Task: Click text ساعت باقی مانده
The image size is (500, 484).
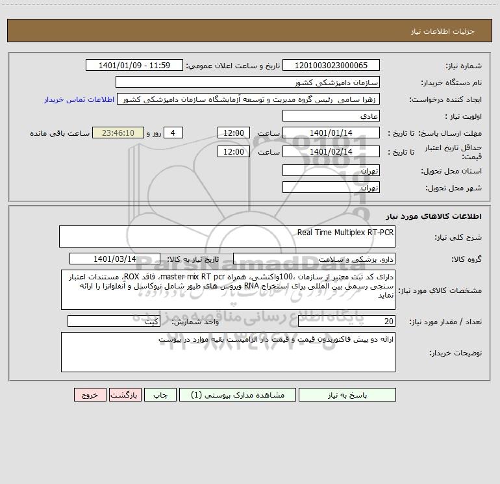Action: coord(60,133)
